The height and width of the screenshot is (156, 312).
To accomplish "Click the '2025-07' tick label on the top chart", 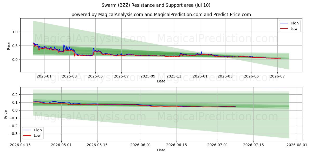I will coord(121,76).
